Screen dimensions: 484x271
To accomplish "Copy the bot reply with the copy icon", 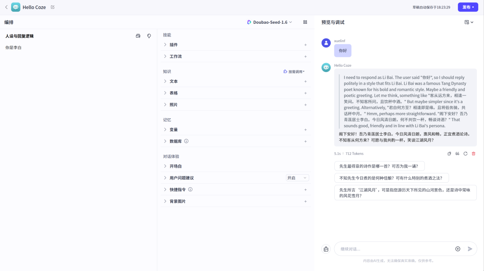I will [449, 154].
